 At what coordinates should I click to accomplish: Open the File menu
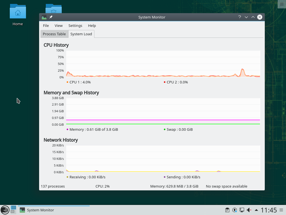tap(46, 25)
